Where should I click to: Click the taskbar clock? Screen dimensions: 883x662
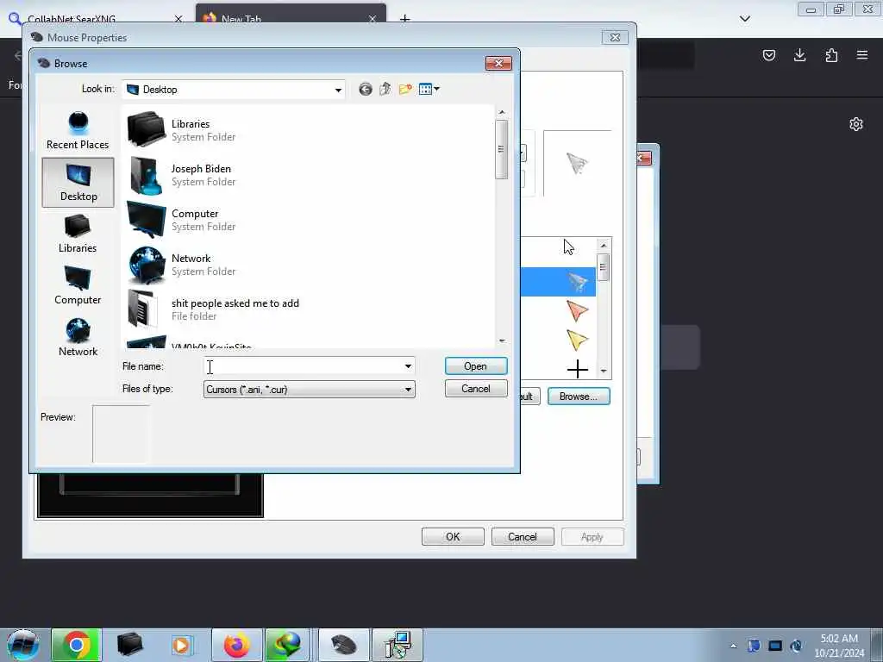click(x=839, y=646)
